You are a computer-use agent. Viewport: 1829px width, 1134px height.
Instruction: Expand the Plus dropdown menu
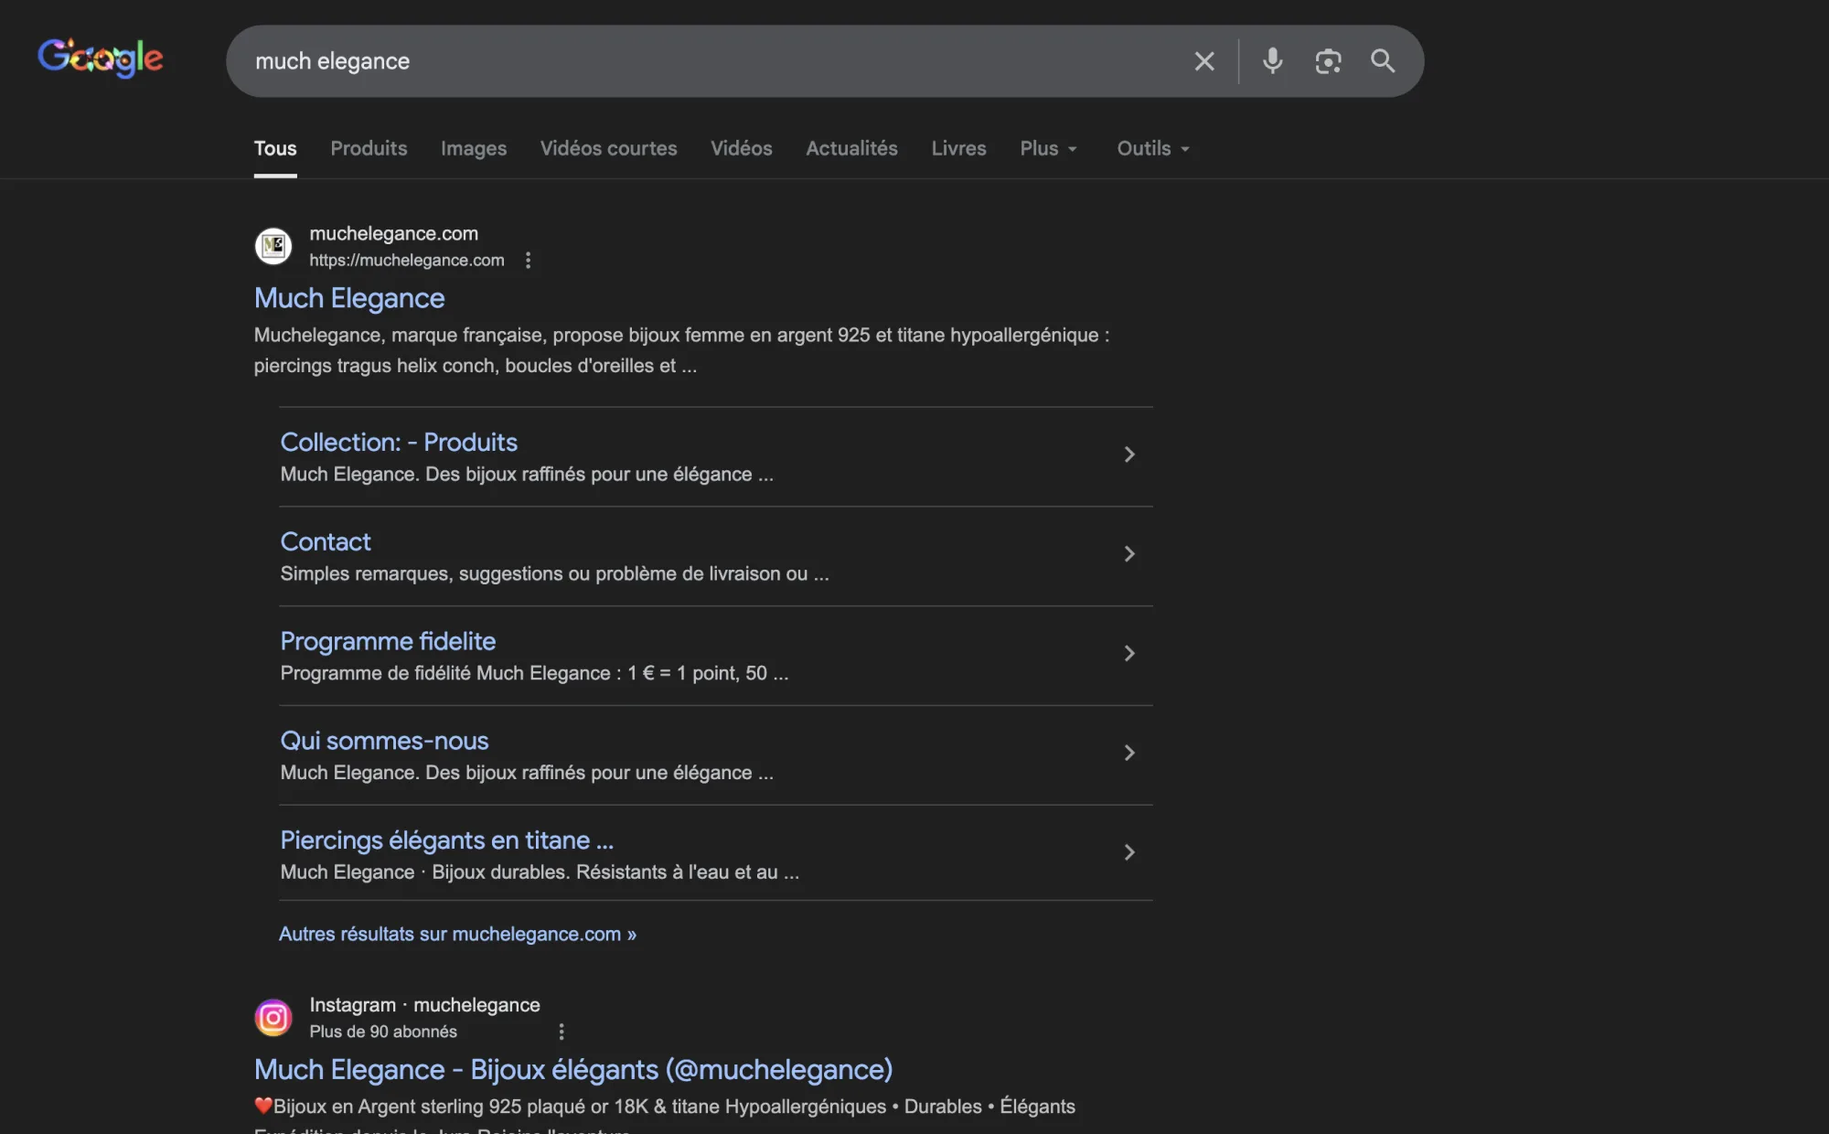(1048, 148)
